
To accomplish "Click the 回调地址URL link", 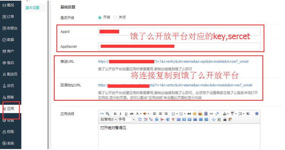I will (175, 85).
